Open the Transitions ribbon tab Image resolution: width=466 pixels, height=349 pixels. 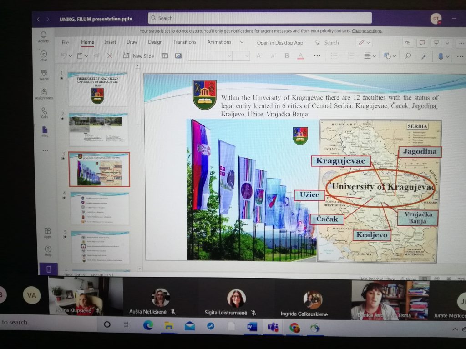coord(185,42)
